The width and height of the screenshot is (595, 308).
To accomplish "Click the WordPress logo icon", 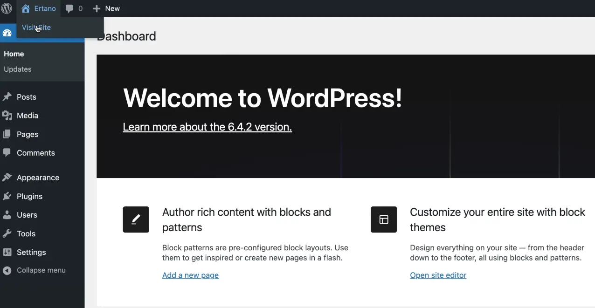I will 7,8.
